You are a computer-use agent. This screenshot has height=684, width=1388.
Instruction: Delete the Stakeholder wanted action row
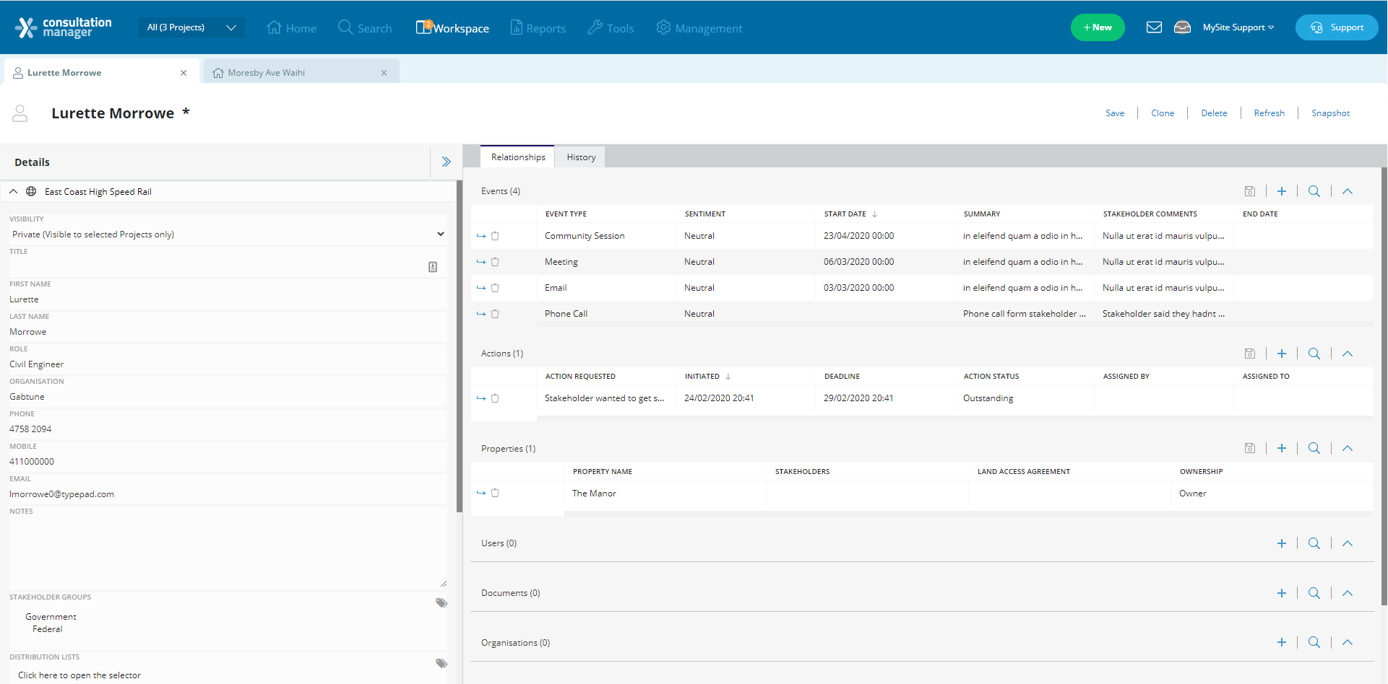click(495, 398)
